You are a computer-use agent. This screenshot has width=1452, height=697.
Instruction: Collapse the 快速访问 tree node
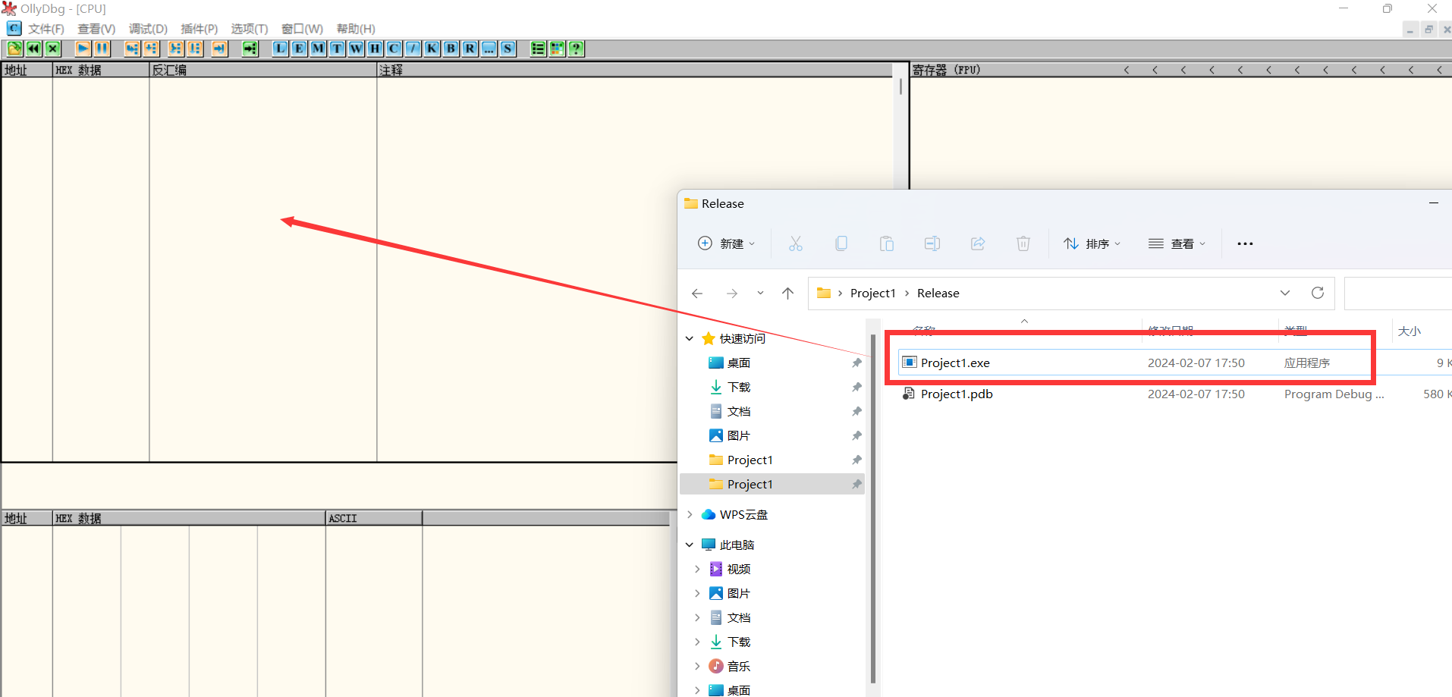click(x=690, y=339)
